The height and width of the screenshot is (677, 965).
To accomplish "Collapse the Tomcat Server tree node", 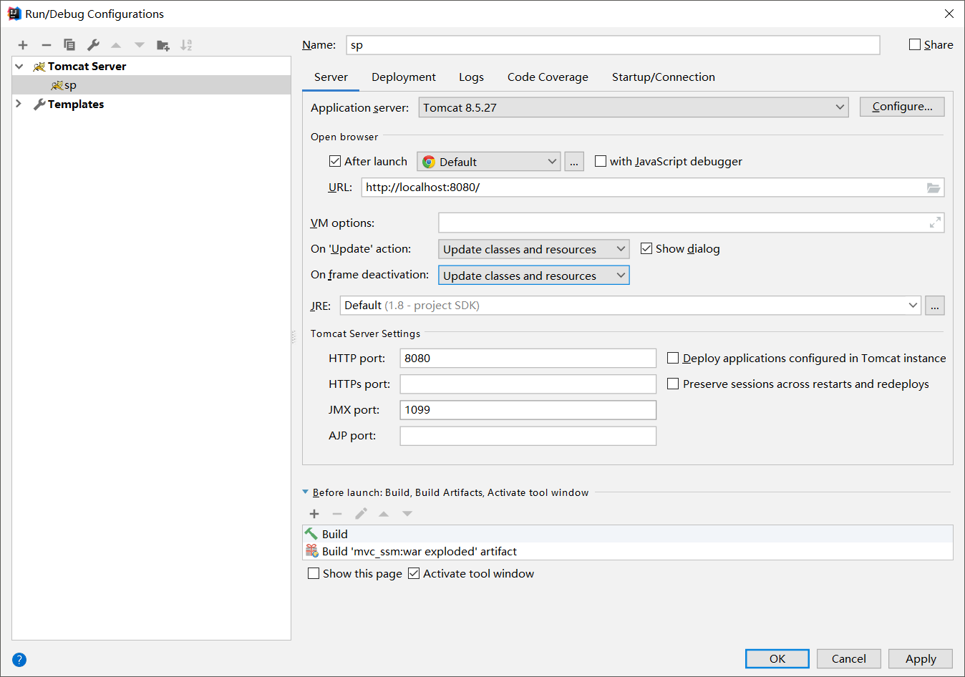I will click(19, 66).
